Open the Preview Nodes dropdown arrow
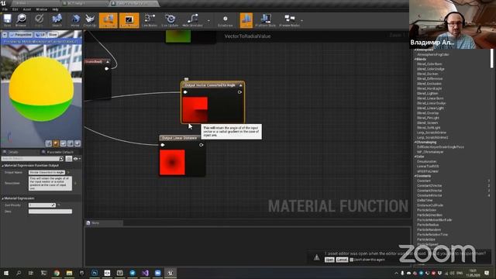Viewport: 496px width, 279px height. click(301, 21)
